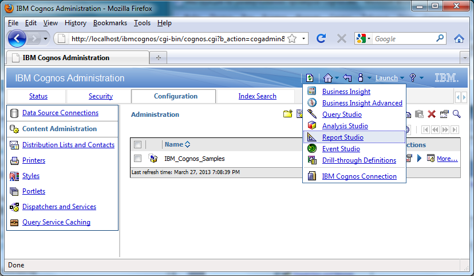Click the Query Service Caching icon

coord(14,223)
